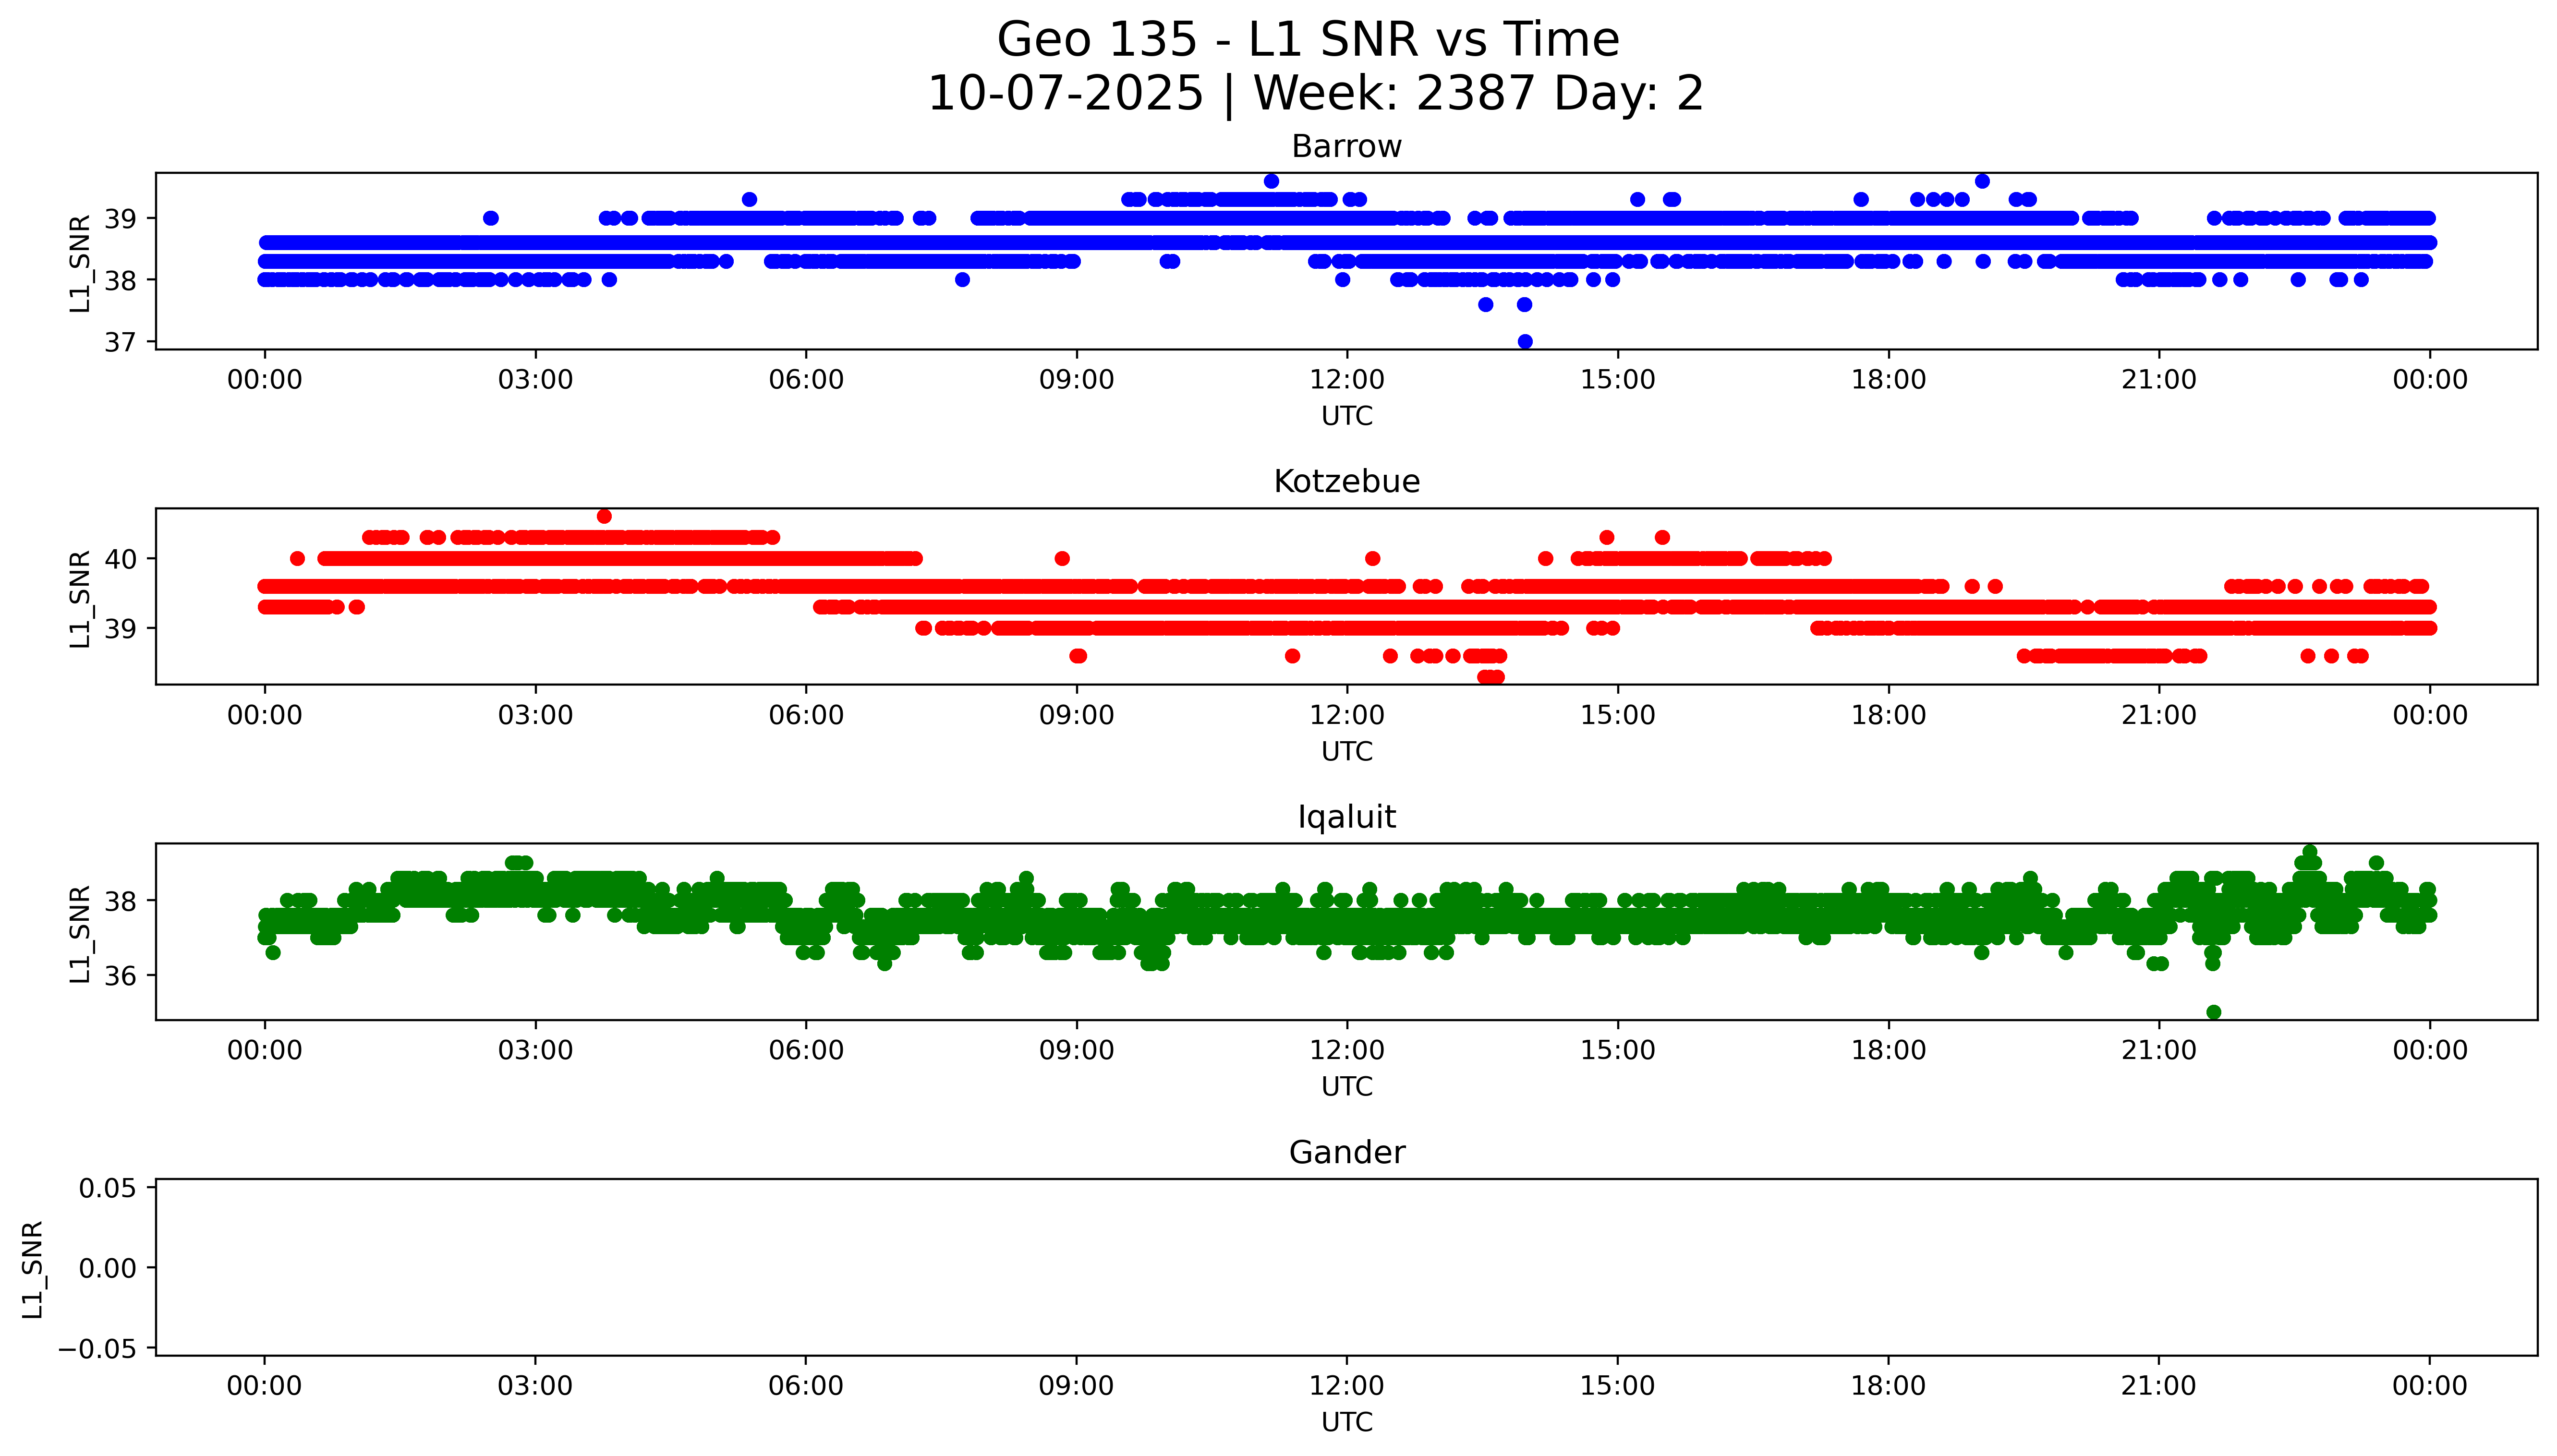Click the L1_SNR y-axis label of Kotzebue
The width and height of the screenshot is (2557, 1456).
[x=80, y=598]
